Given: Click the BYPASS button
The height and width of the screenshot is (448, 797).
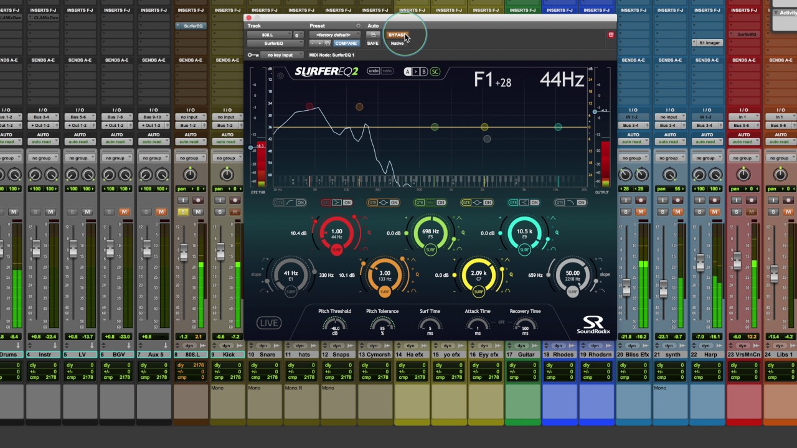Looking at the screenshot, I should point(397,35).
